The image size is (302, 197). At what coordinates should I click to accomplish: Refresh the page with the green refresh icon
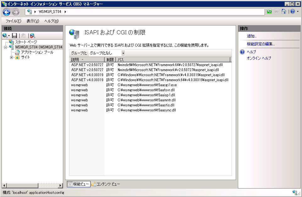coord(269,12)
